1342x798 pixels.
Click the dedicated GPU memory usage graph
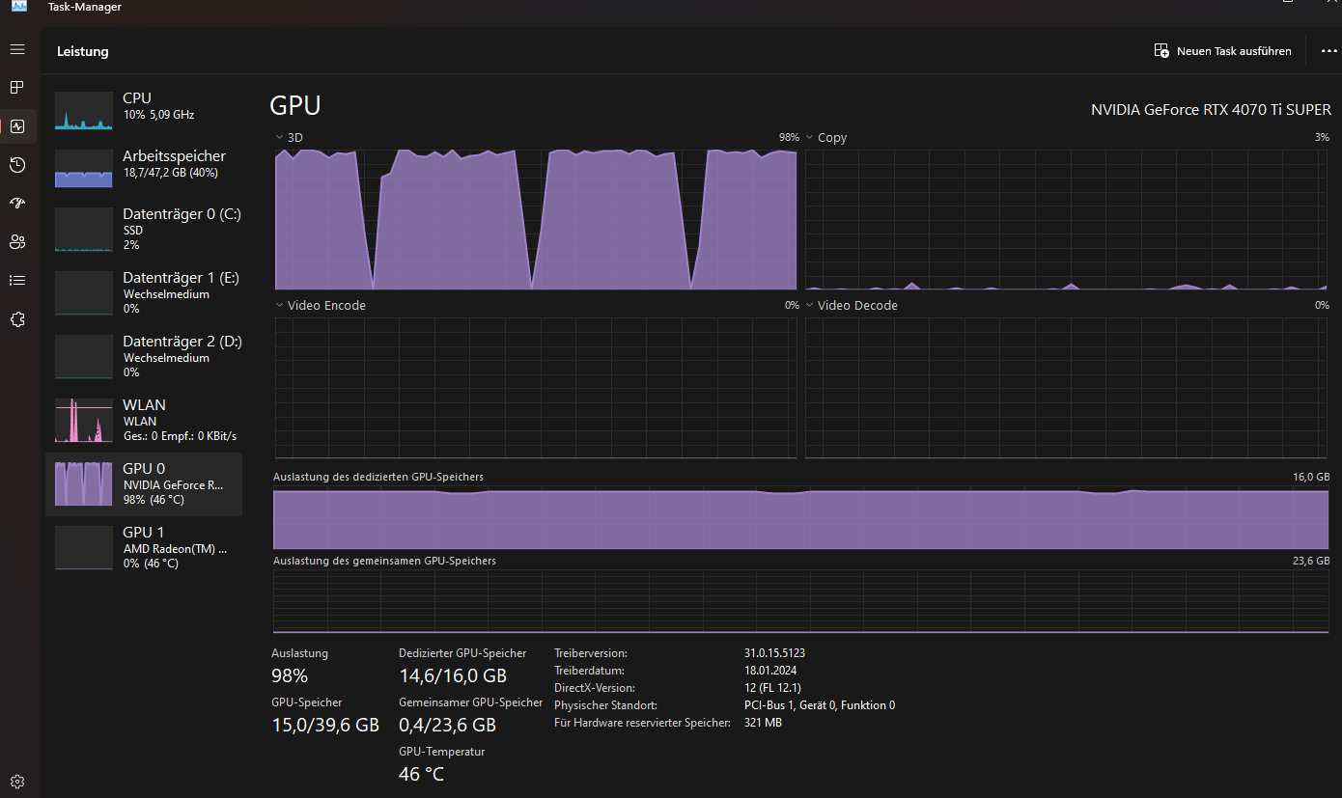801,517
